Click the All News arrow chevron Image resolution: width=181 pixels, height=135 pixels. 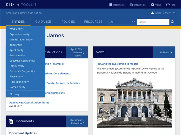click(171, 53)
